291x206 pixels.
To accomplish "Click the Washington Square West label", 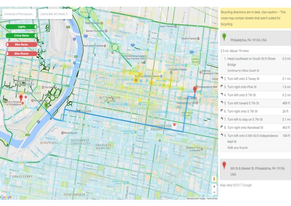I will click(x=161, y=128).
